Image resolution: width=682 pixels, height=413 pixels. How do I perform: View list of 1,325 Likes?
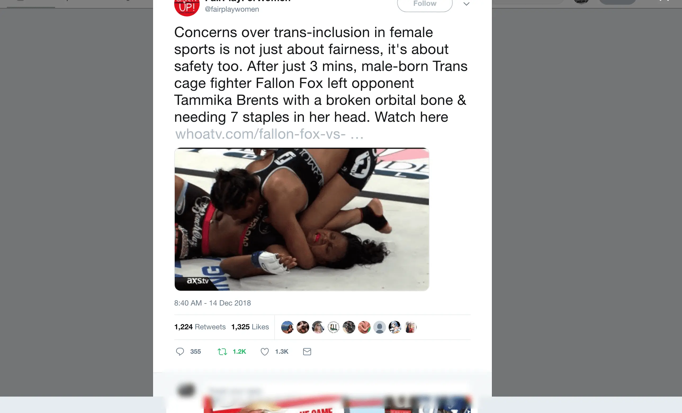click(250, 327)
